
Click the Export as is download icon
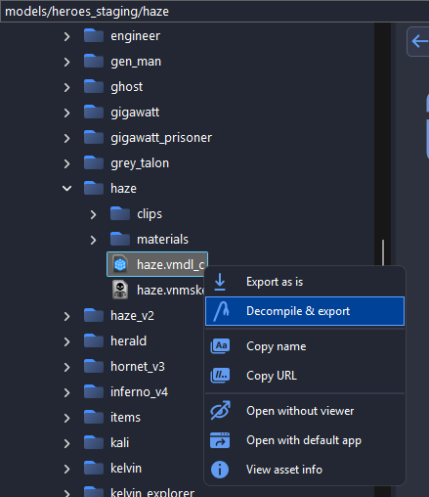(220, 282)
